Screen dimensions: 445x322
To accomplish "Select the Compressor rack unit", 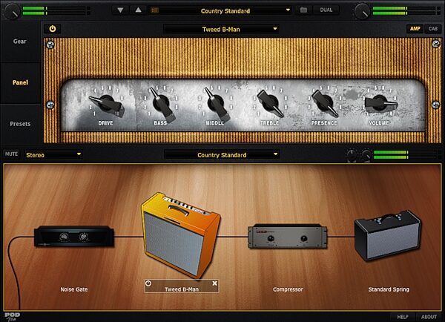I will click(288, 236).
